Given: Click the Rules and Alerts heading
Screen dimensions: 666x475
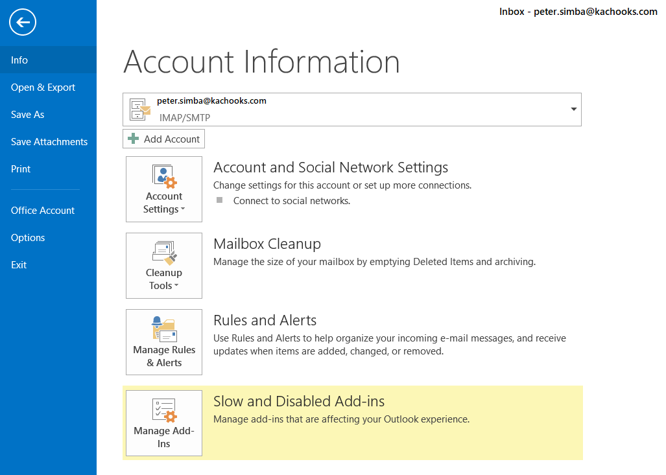Looking at the screenshot, I should (x=265, y=320).
